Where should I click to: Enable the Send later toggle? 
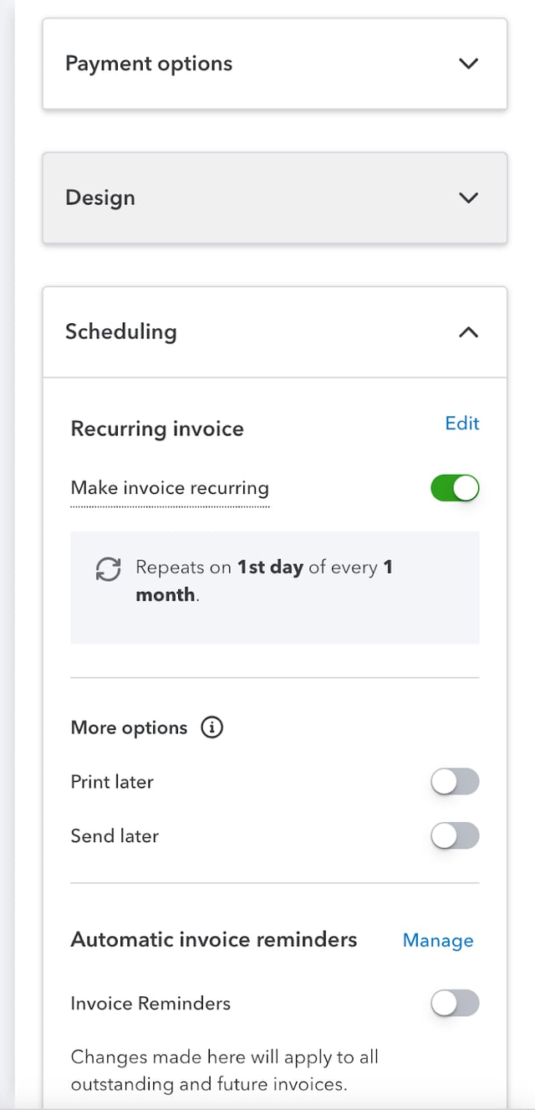455,835
